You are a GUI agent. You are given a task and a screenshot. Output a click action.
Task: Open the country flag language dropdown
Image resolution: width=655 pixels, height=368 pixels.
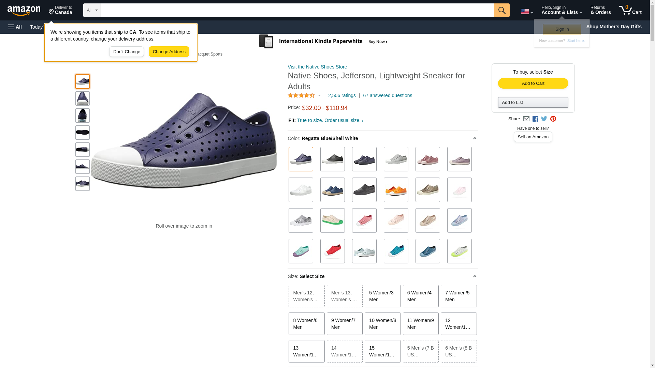click(x=527, y=12)
